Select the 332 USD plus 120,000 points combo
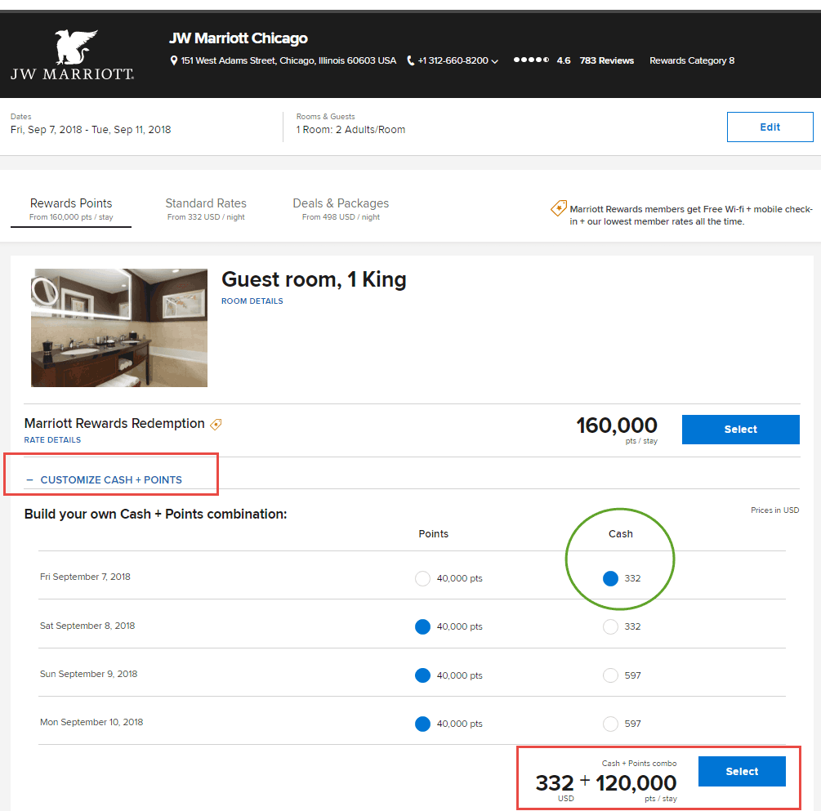 tap(741, 770)
